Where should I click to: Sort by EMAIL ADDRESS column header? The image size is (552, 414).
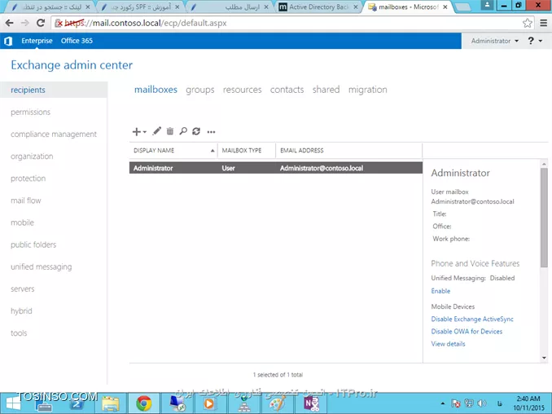(x=349, y=151)
